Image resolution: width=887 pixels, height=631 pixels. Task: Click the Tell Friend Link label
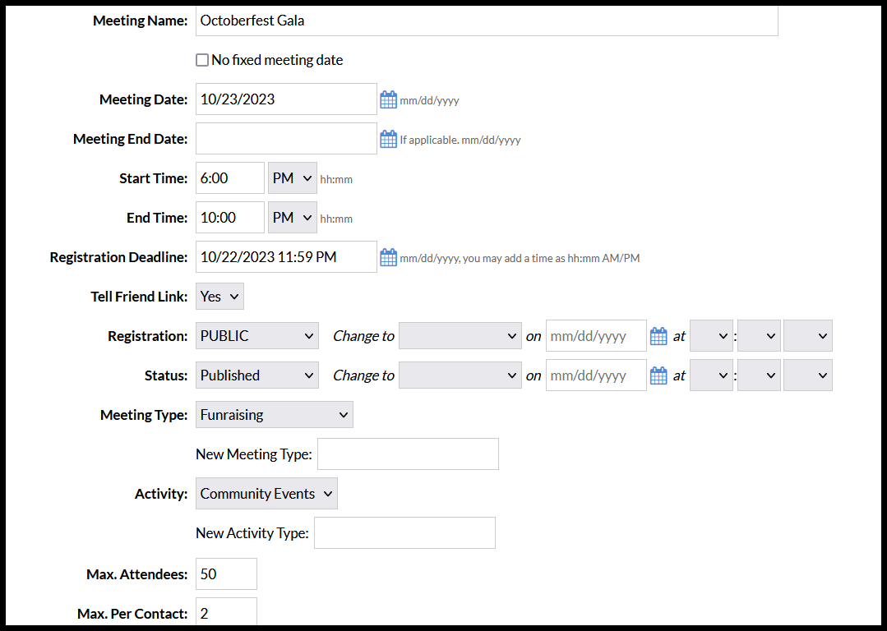[139, 297]
